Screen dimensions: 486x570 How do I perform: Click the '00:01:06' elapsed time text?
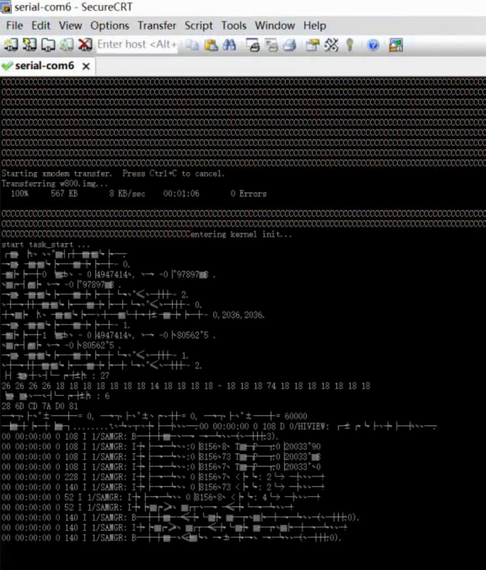pyautogui.click(x=181, y=194)
